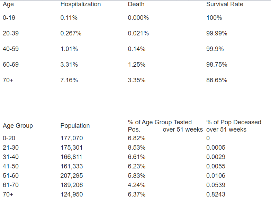The width and height of the screenshot is (271, 200).
Task: Click the 0.8243 deceased value
Action: [x=216, y=194]
